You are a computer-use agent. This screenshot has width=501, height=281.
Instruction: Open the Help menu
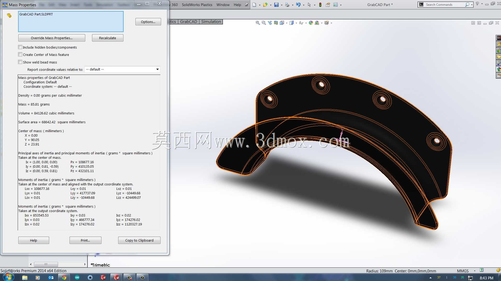click(x=237, y=5)
